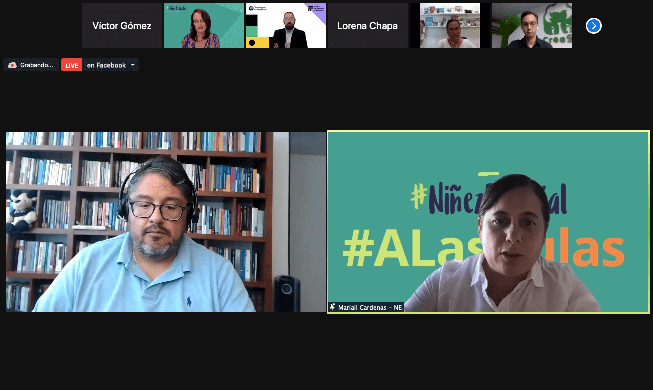Select the active speaker video with the yellow border

(x=488, y=222)
